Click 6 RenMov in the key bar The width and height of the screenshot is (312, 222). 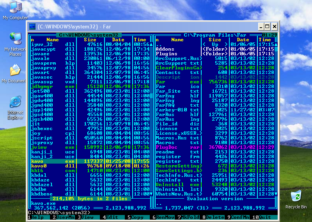click(x=163, y=217)
